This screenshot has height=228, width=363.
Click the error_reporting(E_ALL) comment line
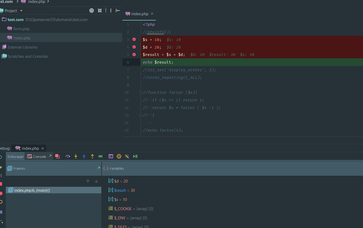click(x=172, y=77)
